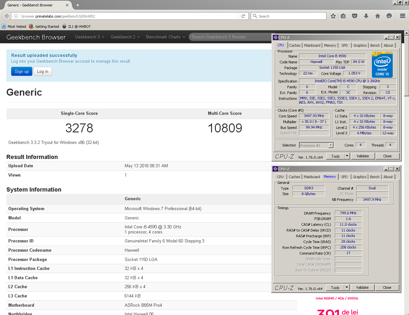Open the ZL1 @ HWBOT bookmark
This screenshot has width=409, height=315.
click(76, 27)
